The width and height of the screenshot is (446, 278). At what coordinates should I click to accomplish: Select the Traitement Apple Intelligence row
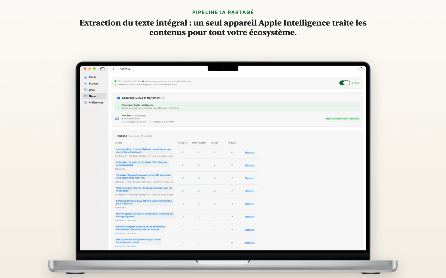click(237, 107)
